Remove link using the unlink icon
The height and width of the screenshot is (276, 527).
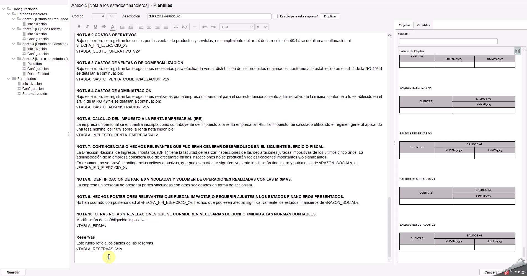pos(184,27)
